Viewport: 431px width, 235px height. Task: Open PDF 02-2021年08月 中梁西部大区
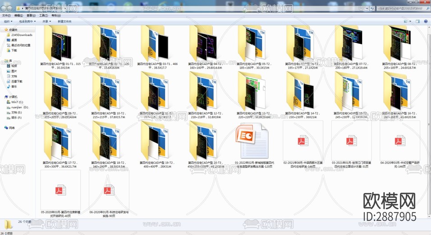pyautogui.click(x=303, y=145)
